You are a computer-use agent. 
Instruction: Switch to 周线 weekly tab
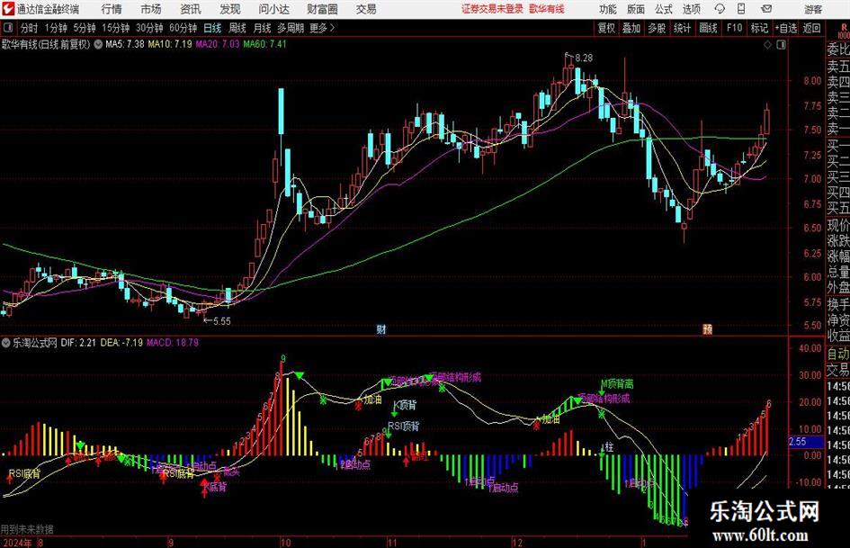pos(237,28)
